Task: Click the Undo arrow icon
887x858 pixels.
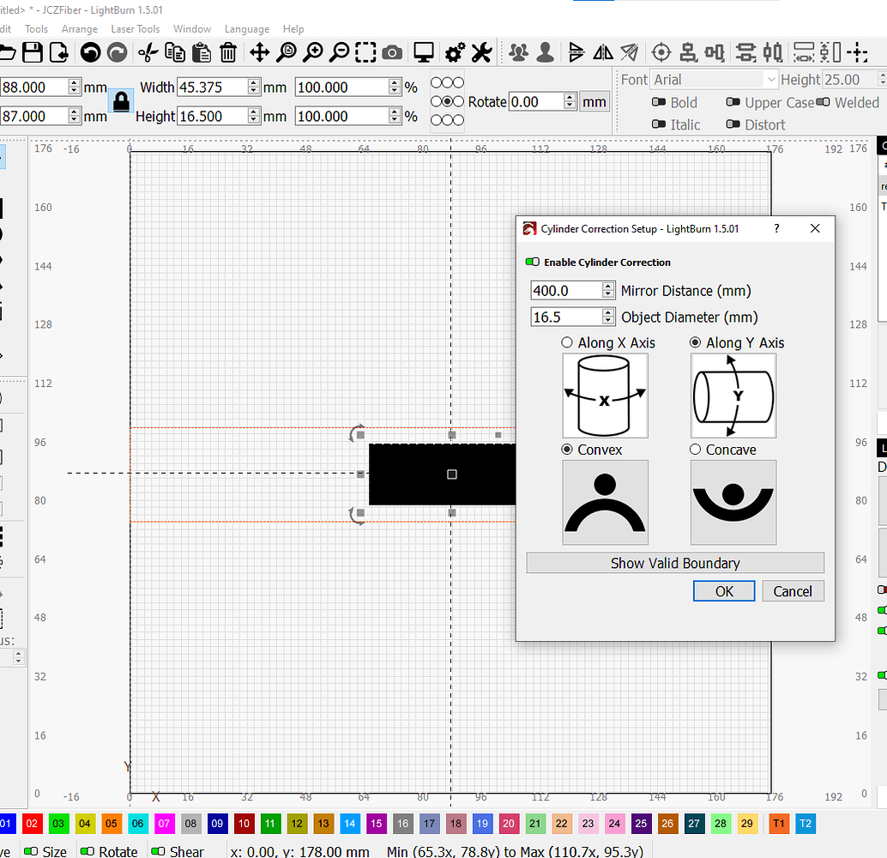Action: pyautogui.click(x=91, y=52)
